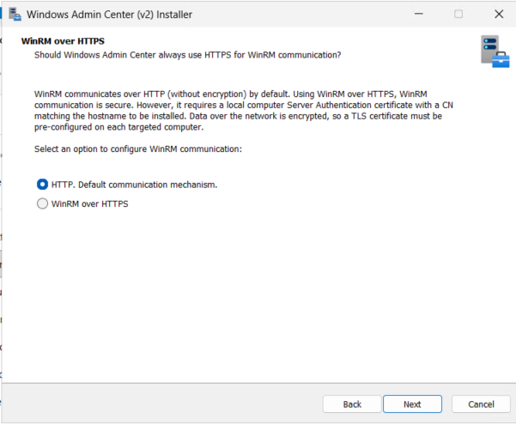Select the HTTP default communication radio button
This screenshot has height=425, width=516.
42,185
